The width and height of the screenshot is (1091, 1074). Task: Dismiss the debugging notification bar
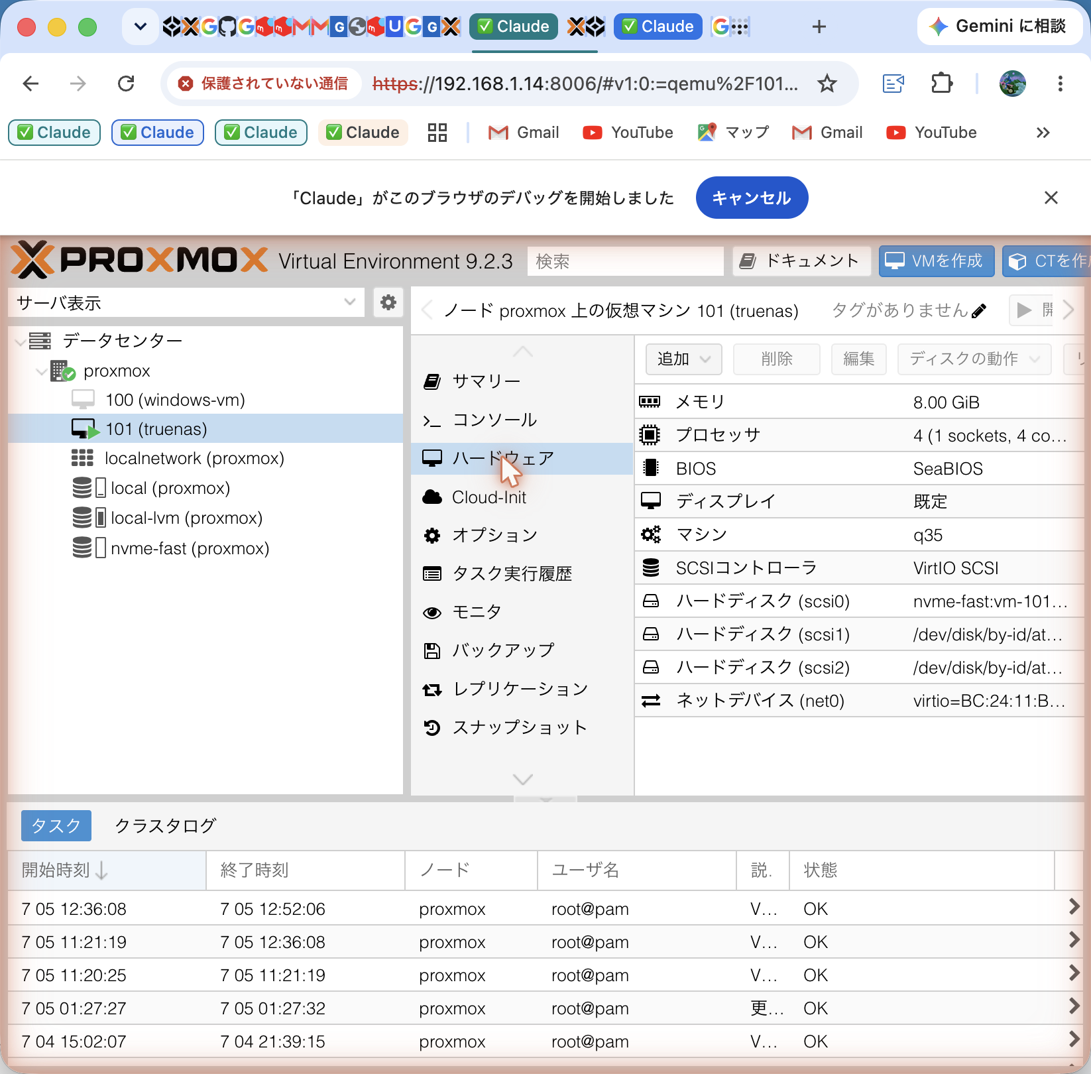[x=1051, y=198]
